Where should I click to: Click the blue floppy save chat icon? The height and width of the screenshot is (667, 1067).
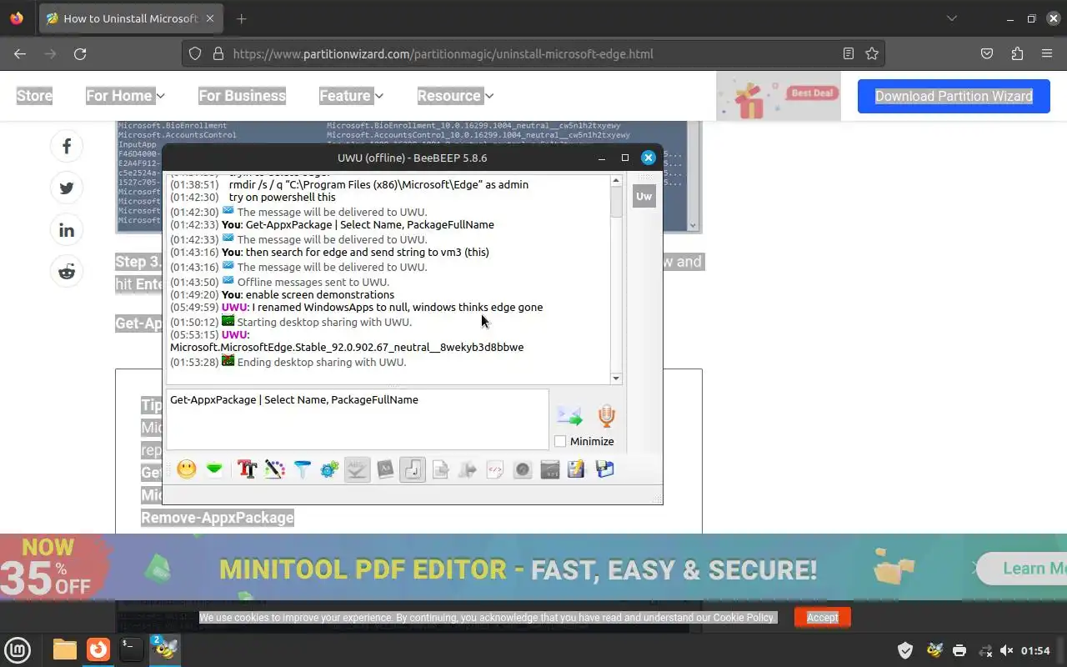pos(605,469)
